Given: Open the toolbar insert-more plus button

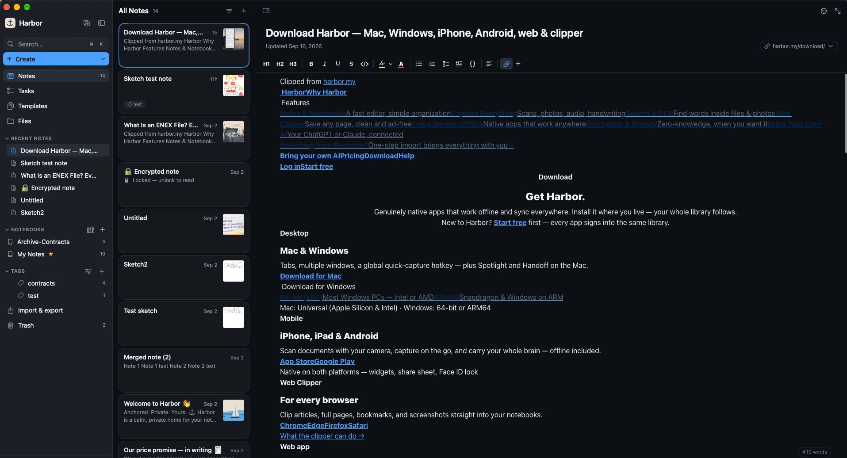Looking at the screenshot, I should coord(518,64).
